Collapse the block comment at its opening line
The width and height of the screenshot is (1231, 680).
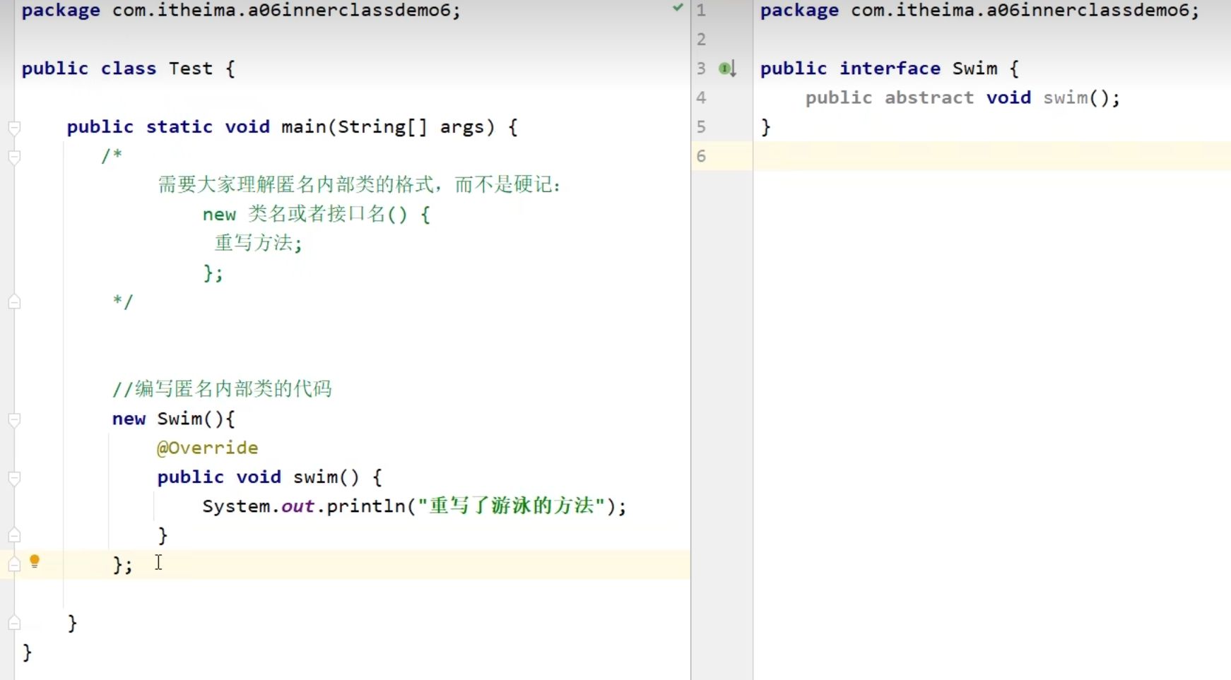point(14,157)
